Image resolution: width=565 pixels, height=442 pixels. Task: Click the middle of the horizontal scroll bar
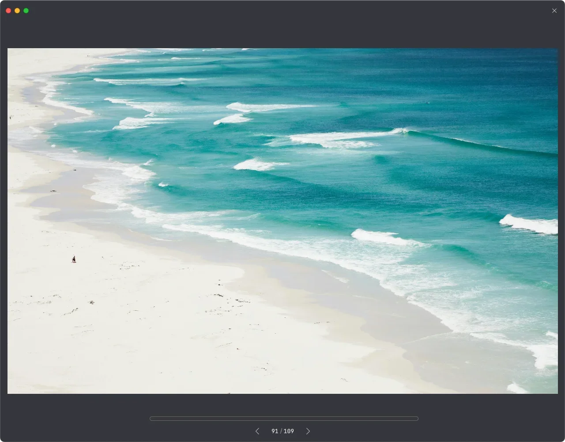[284, 419]
